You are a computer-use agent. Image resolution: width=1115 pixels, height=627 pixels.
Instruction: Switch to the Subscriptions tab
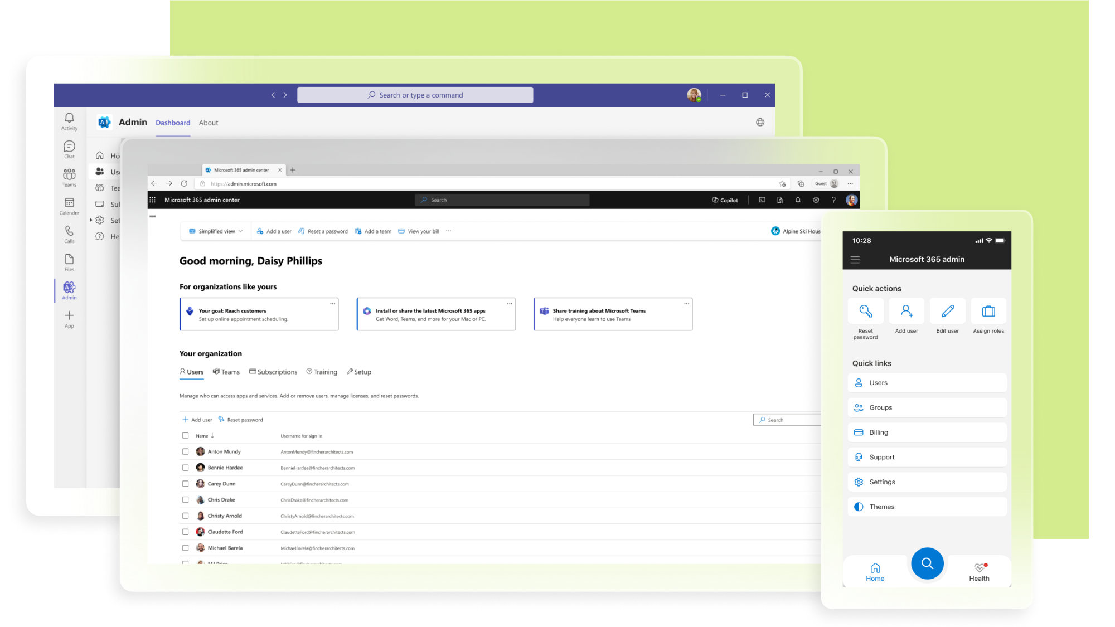pyautogui.click(x=273, y=372)
